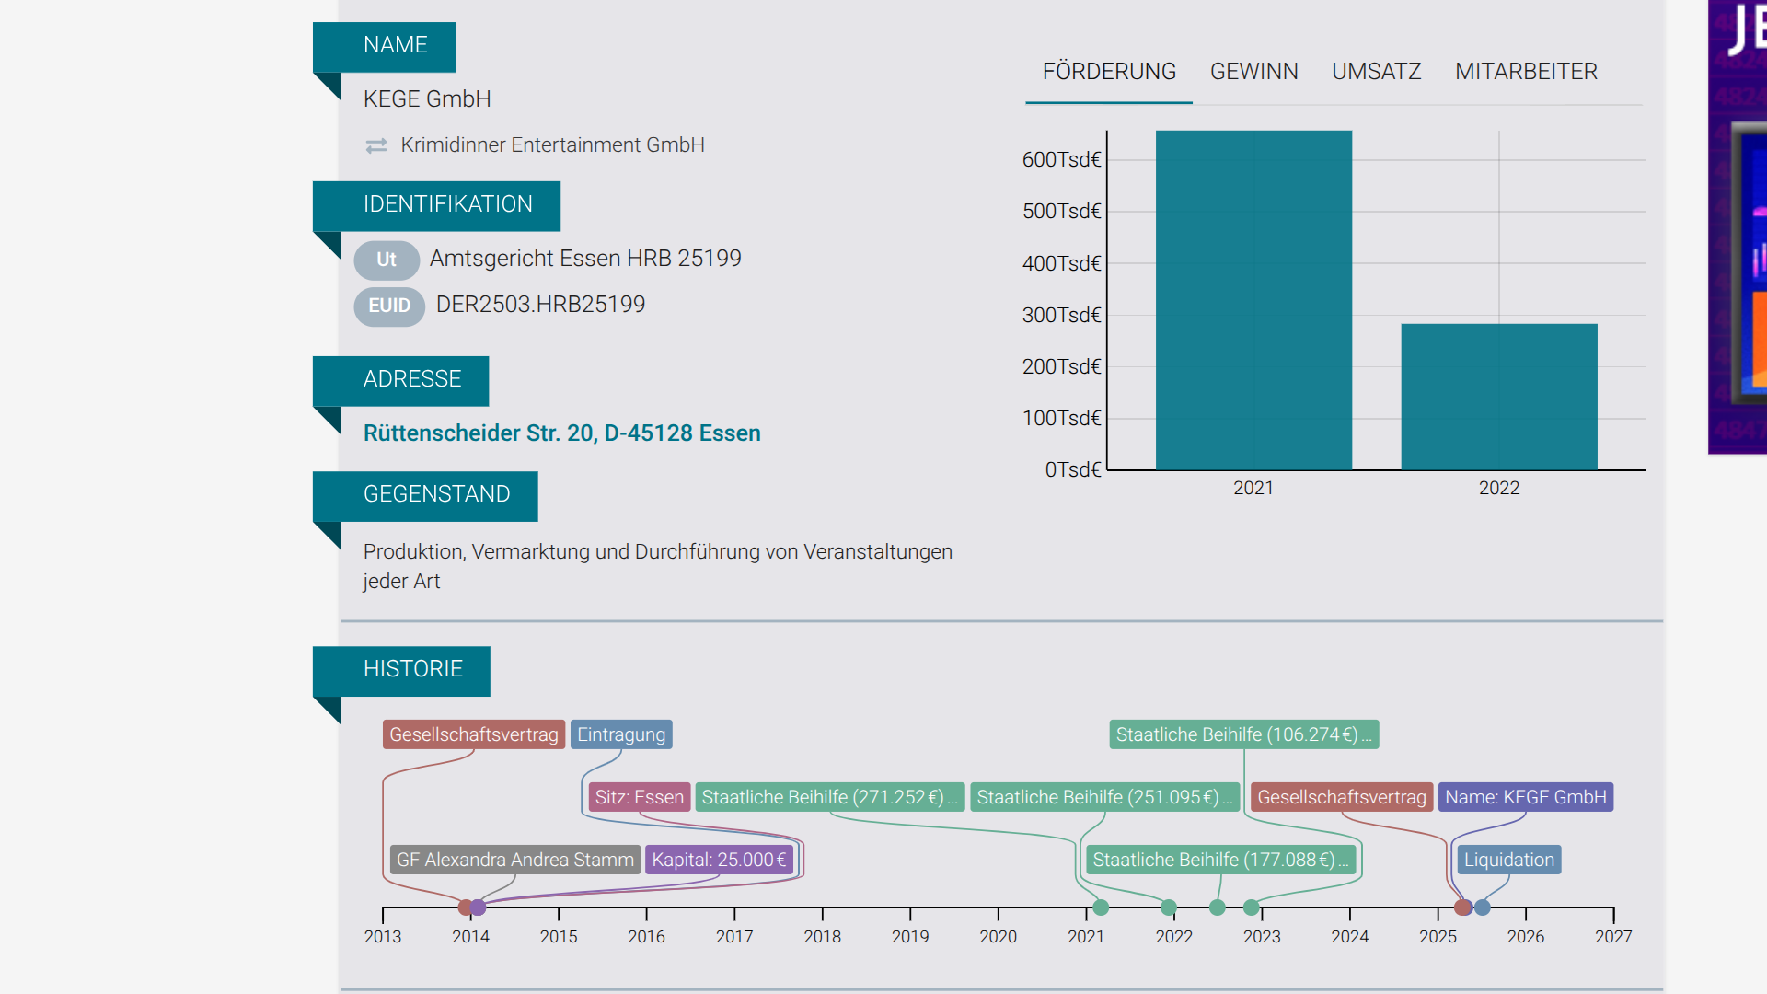
Task: Open the advertisement banner on the right
Action: pos(1738,227)
